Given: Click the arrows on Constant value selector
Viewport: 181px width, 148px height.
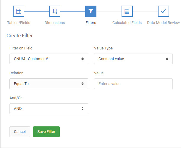Looking at the screenshot, I should (167, 59).
